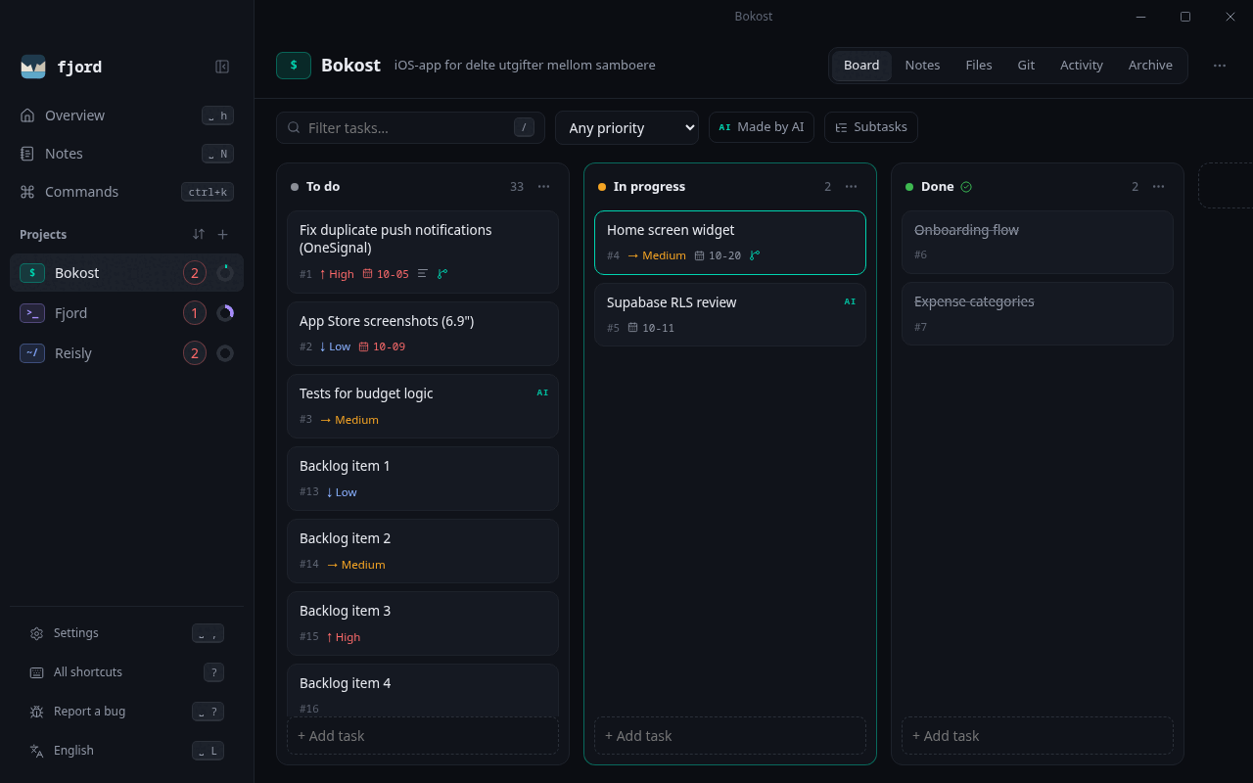Open the Activity tab
The height and width of the screenshot is (783, 1253).
pos(1082,66)
